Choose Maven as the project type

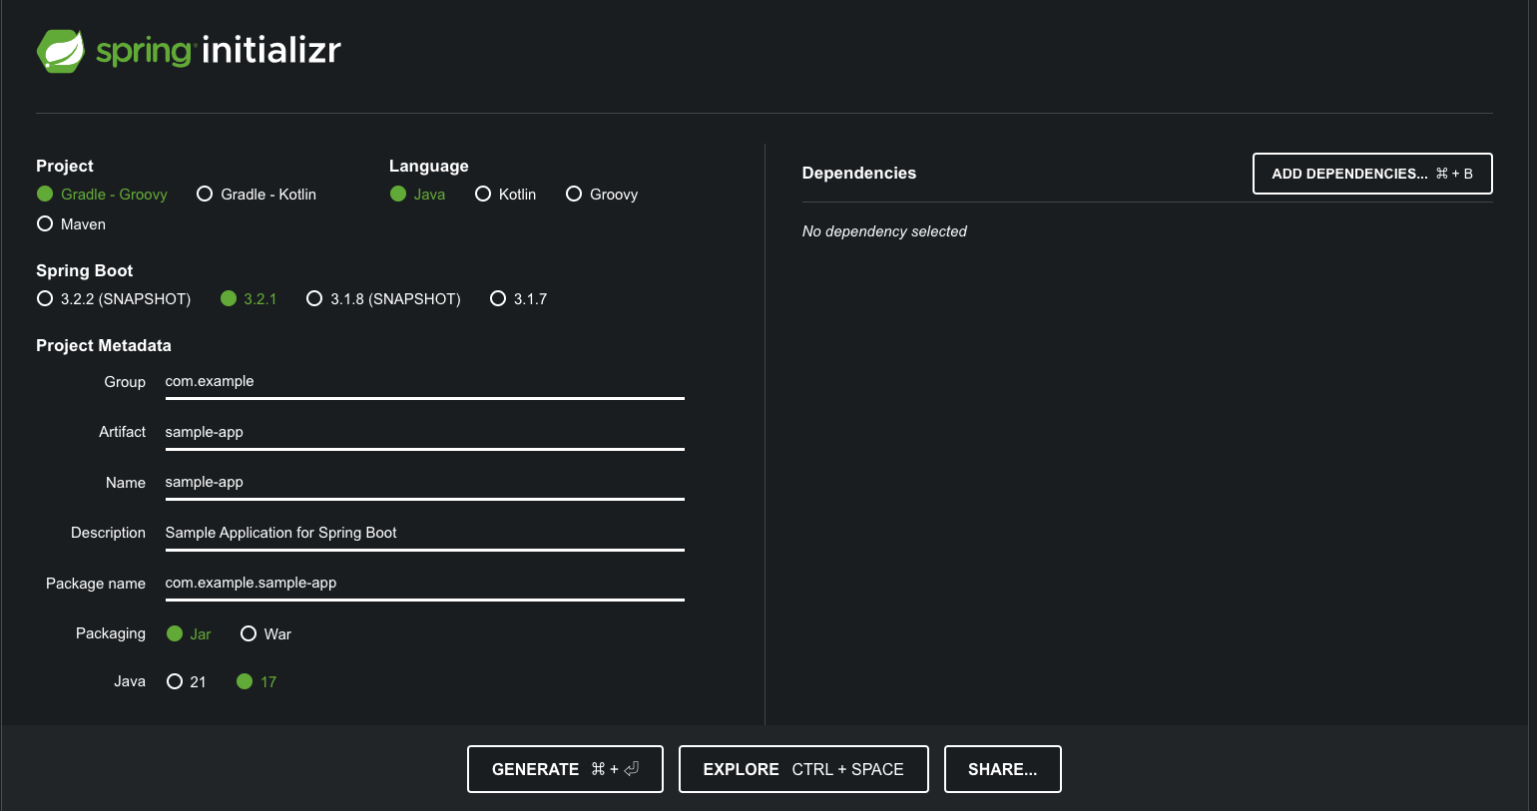coord(45,224)
